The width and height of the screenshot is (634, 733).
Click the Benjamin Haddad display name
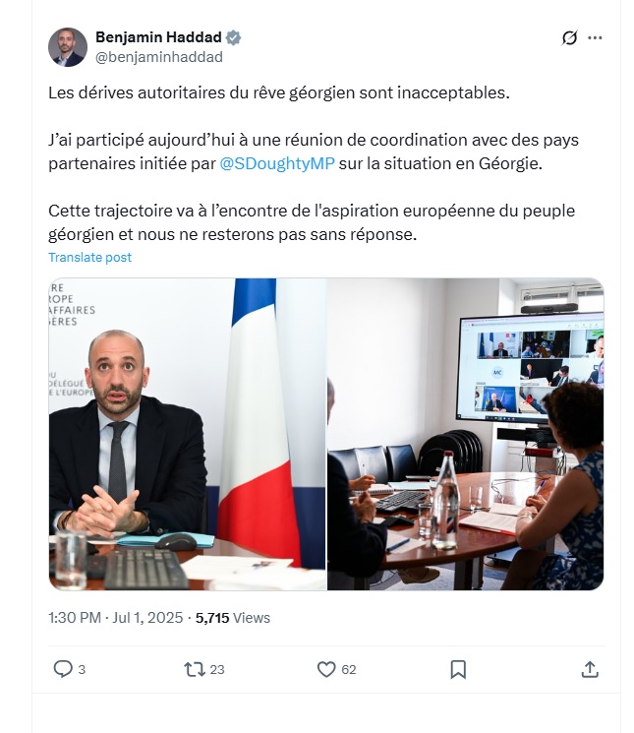158,37
